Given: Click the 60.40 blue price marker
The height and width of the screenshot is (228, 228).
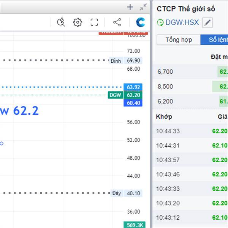Looking at the screenshot, I should pyautogui.click(x=133, y=103).
